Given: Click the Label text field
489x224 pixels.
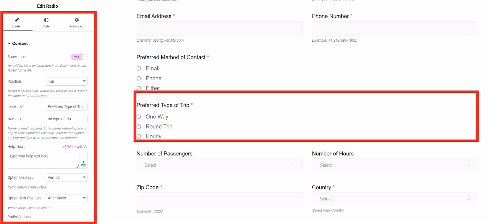Looking at the screenshot, I should [x=66, y=107].
